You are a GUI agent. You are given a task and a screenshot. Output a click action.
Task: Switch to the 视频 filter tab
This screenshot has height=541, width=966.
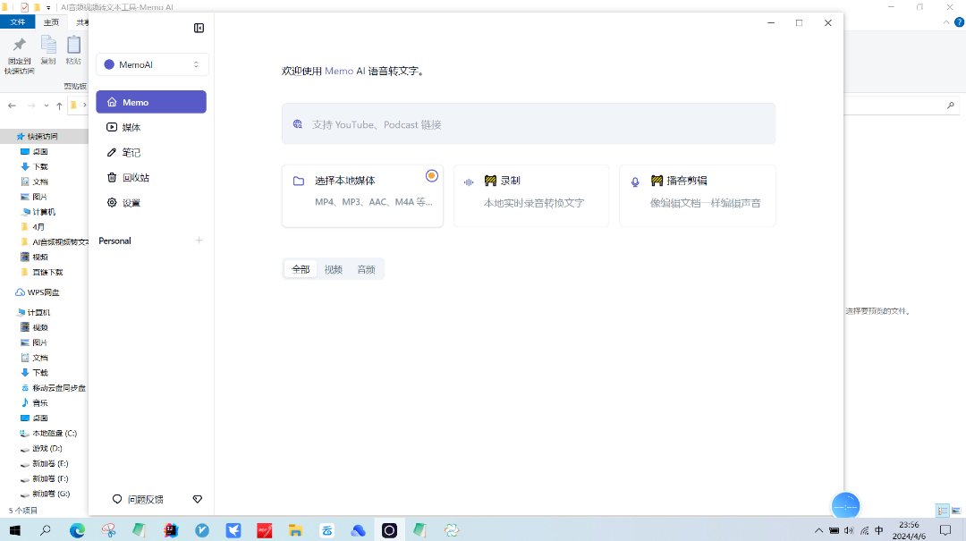coord(333,269)
